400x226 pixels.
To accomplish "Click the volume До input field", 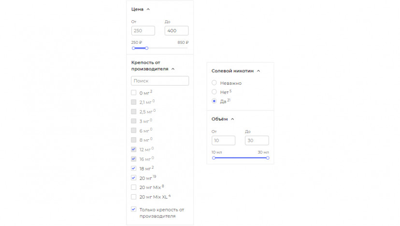I will [x=257, y=141].
